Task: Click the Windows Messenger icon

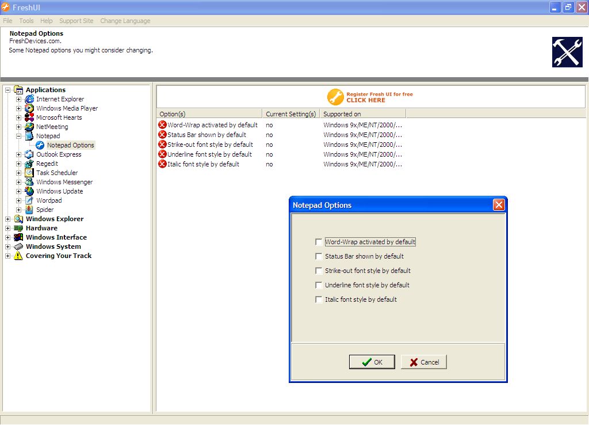Action: click(29, 182)
